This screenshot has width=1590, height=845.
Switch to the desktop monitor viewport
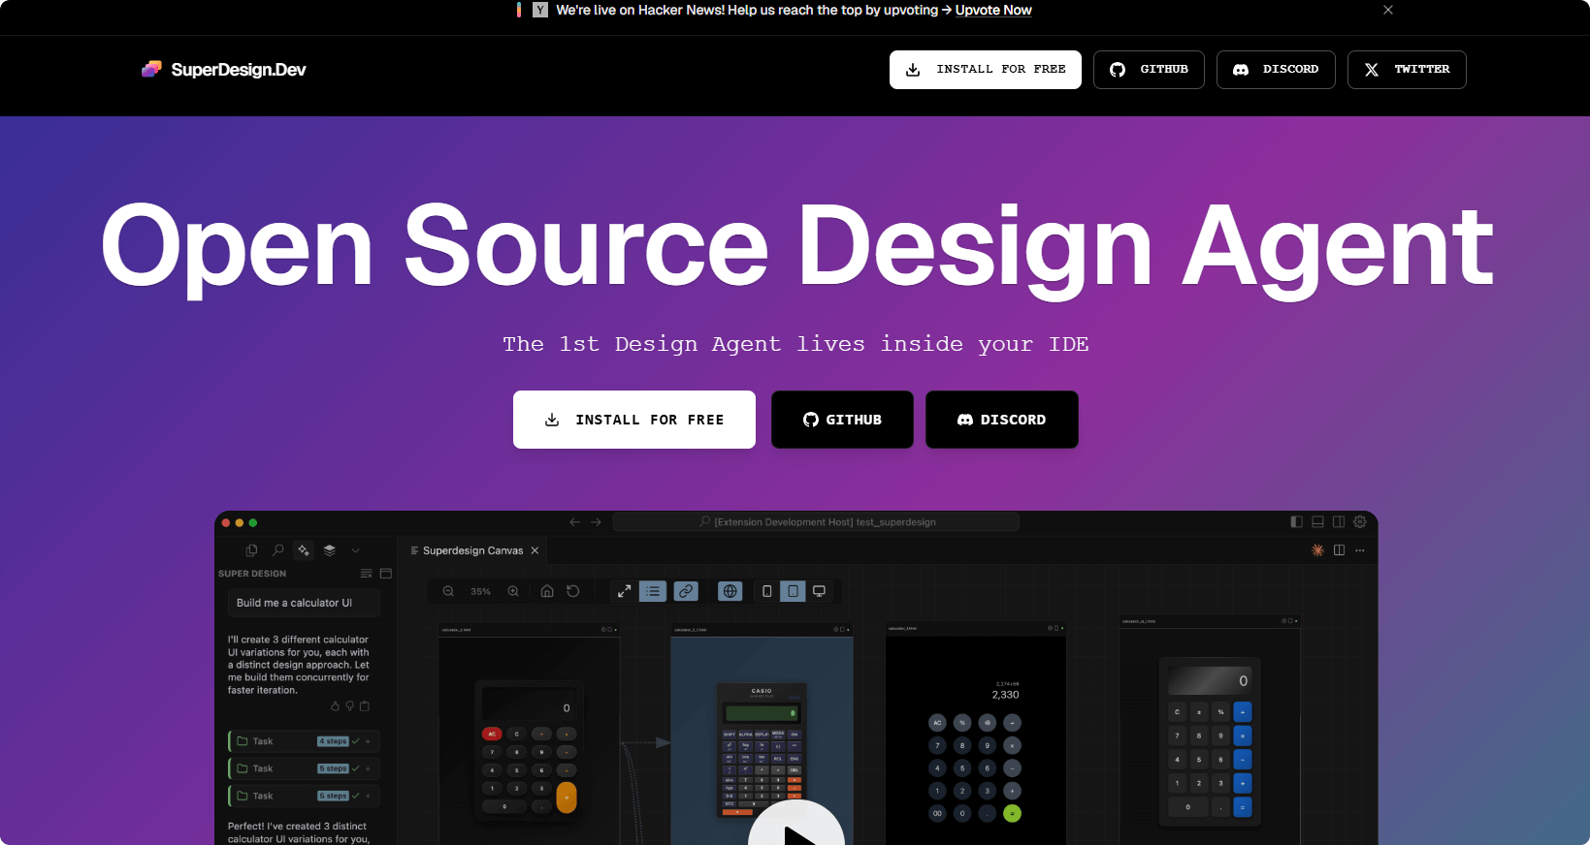(x=819, y=591)
